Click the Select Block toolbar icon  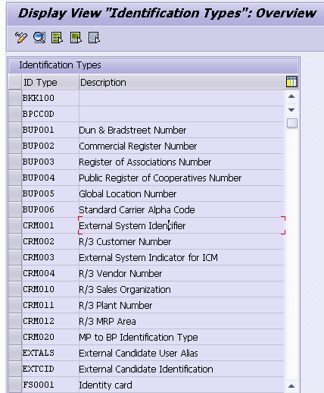coord(76,38)
